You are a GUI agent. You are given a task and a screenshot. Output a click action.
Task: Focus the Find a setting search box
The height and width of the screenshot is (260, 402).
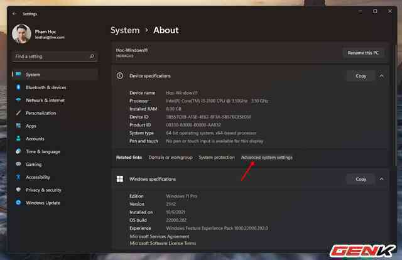coord(55,56)
